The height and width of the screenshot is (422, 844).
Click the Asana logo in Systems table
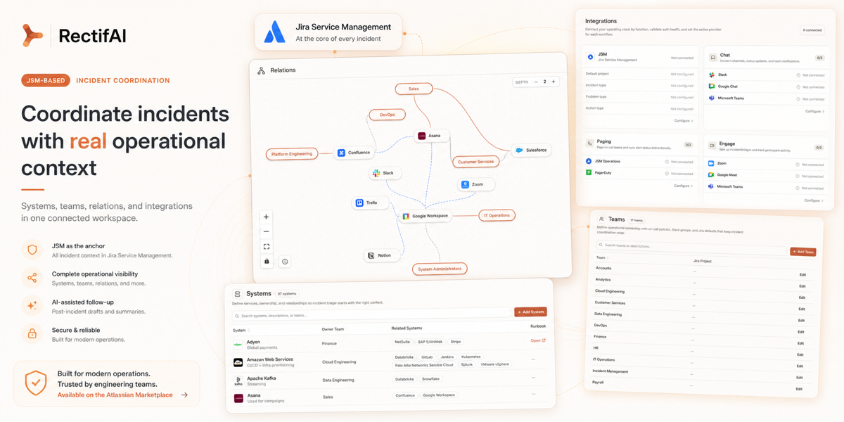238,398
